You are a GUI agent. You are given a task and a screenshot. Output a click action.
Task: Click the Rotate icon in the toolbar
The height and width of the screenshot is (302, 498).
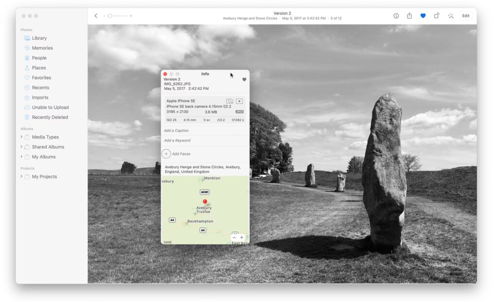(437, 16)
